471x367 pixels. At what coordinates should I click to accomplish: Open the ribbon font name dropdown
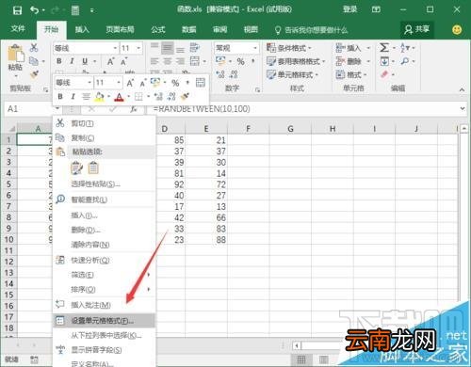coord(115,48)
